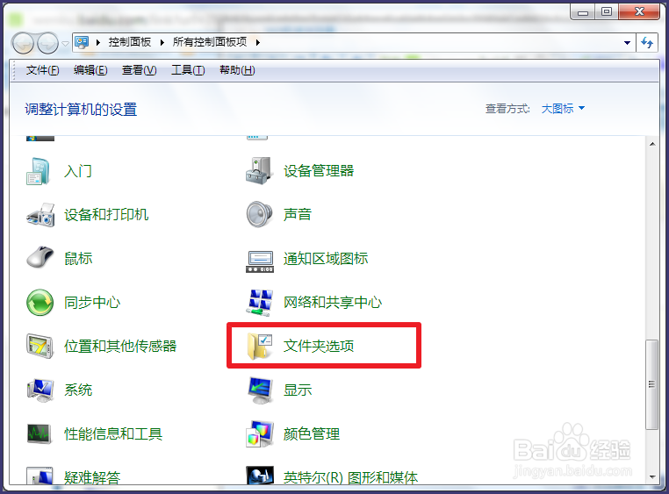The height and width of the screenshot is (494, 669).
Task: Open the 英特尔(R) 图形和媒体 icon
Action: point(259,476)
